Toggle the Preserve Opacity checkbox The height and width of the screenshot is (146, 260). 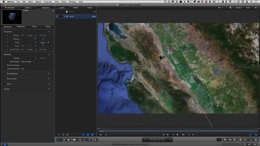[x=22, y=65]
